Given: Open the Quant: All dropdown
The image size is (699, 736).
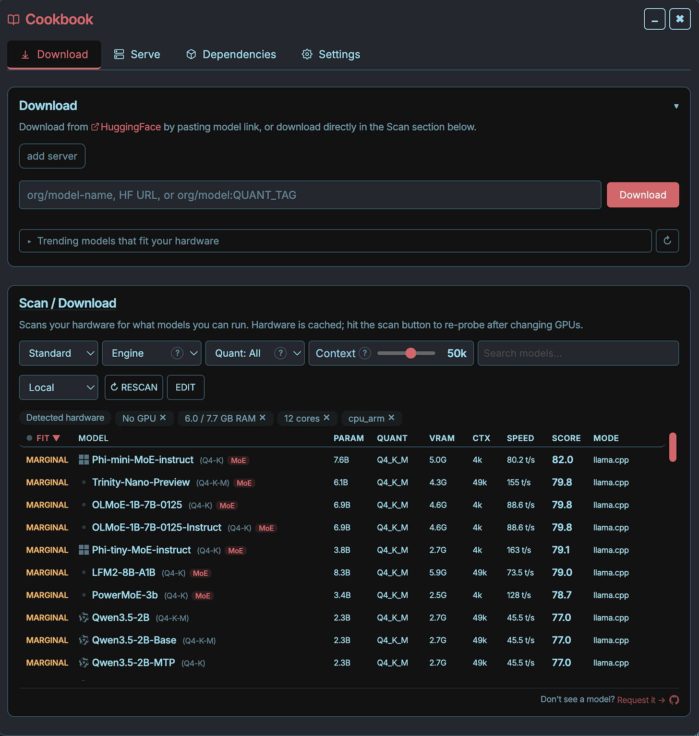Looking at the screenshot, I should tap(255, 353).
